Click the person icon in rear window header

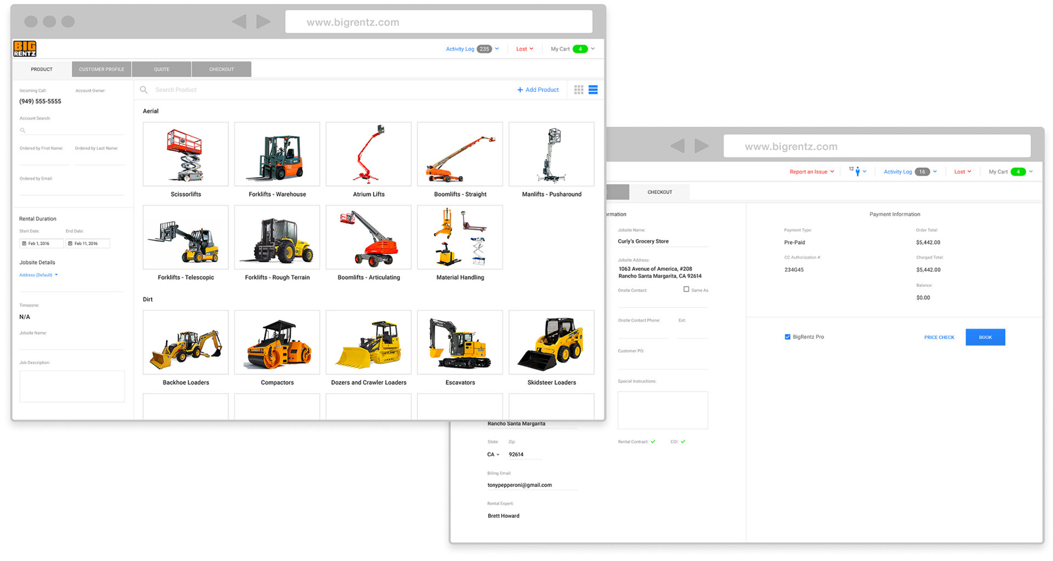(857, 172)
